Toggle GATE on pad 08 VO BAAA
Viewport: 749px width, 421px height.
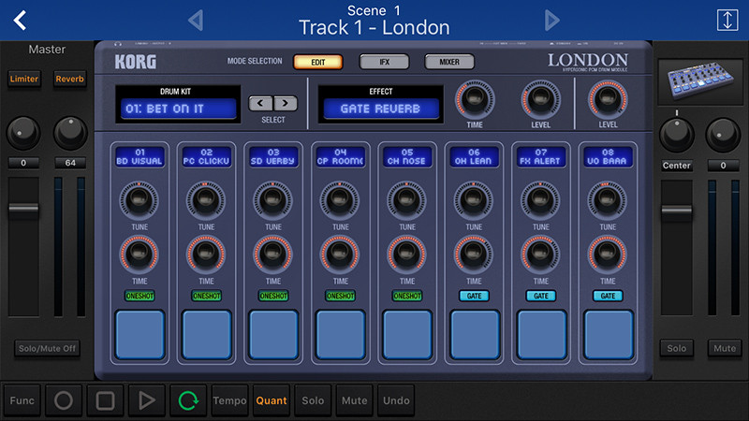608,296
